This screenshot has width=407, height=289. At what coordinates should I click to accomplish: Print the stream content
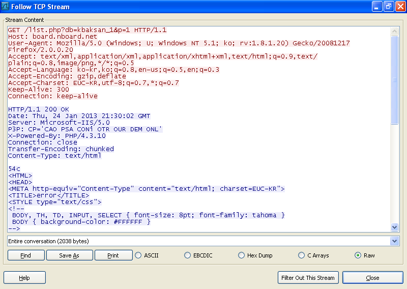tap(113, 255)
